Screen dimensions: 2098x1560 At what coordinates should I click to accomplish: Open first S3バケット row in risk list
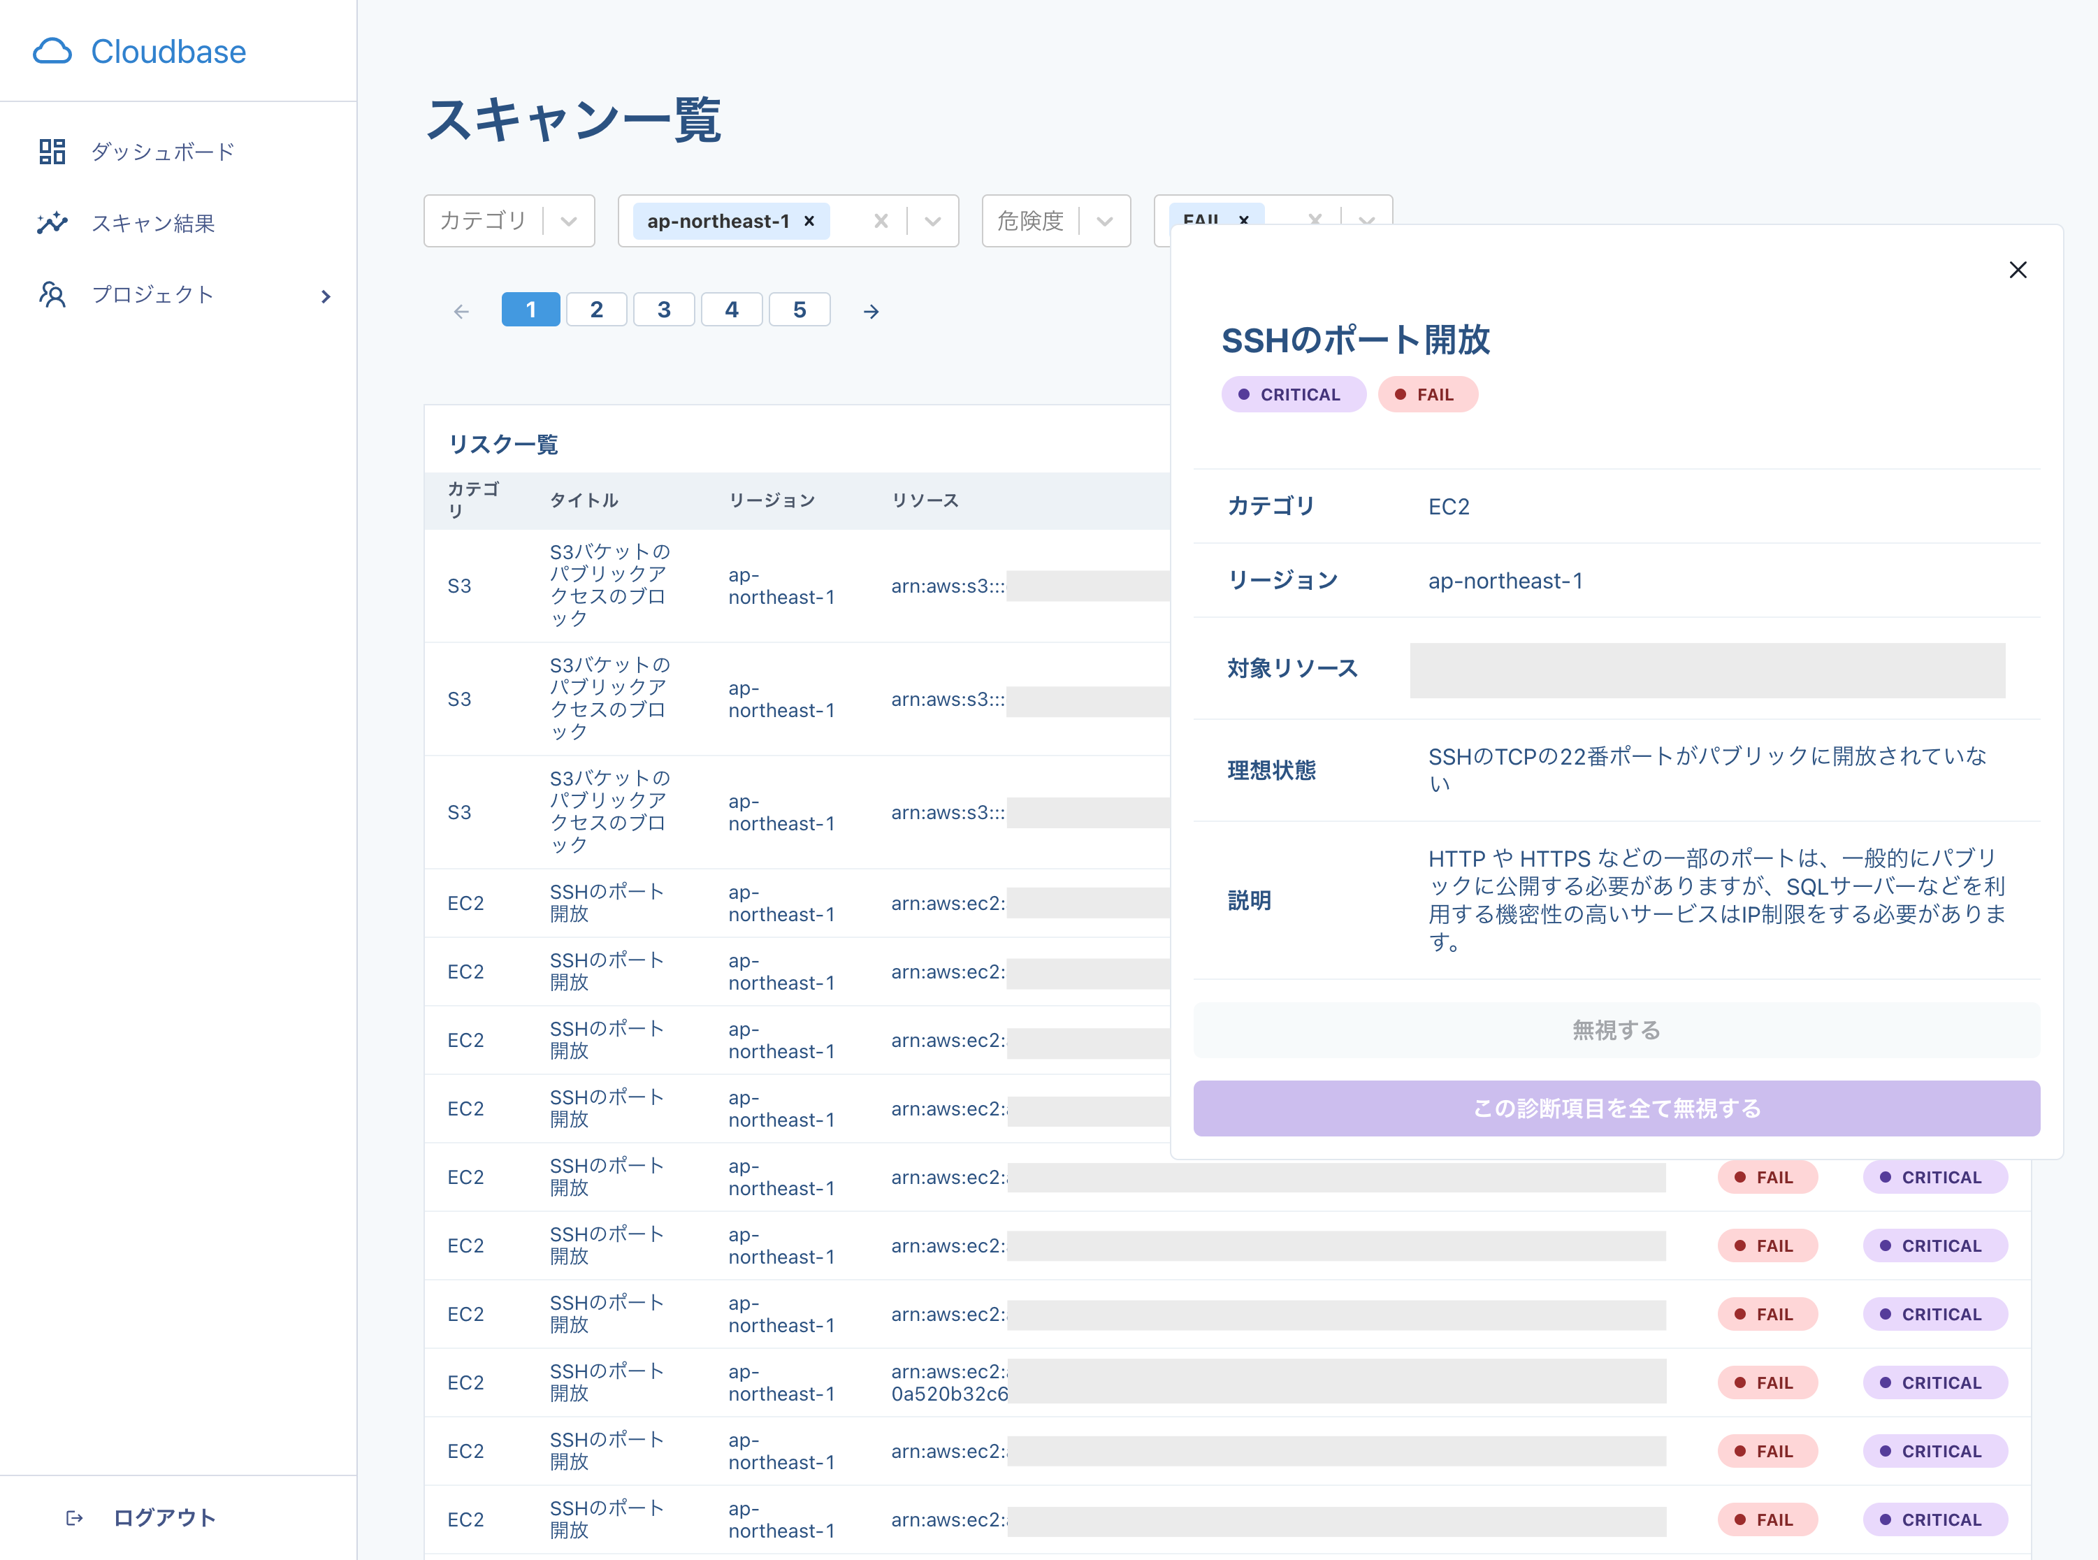tap(609, 586)
